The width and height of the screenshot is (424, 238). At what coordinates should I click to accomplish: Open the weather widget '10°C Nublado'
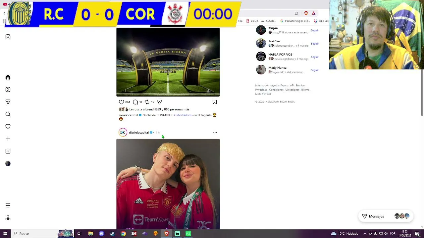click(x=344, y=234)
